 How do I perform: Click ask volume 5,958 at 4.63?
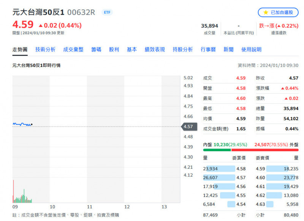click(x=292, y=204)
